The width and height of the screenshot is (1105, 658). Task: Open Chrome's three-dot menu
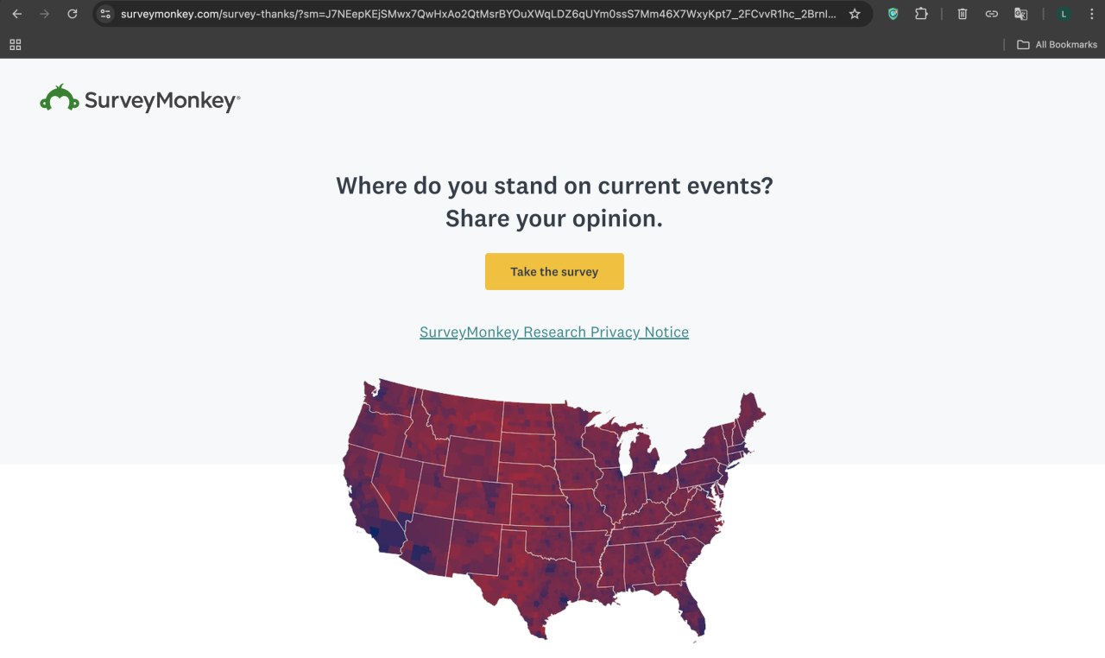click(1090, 14)
